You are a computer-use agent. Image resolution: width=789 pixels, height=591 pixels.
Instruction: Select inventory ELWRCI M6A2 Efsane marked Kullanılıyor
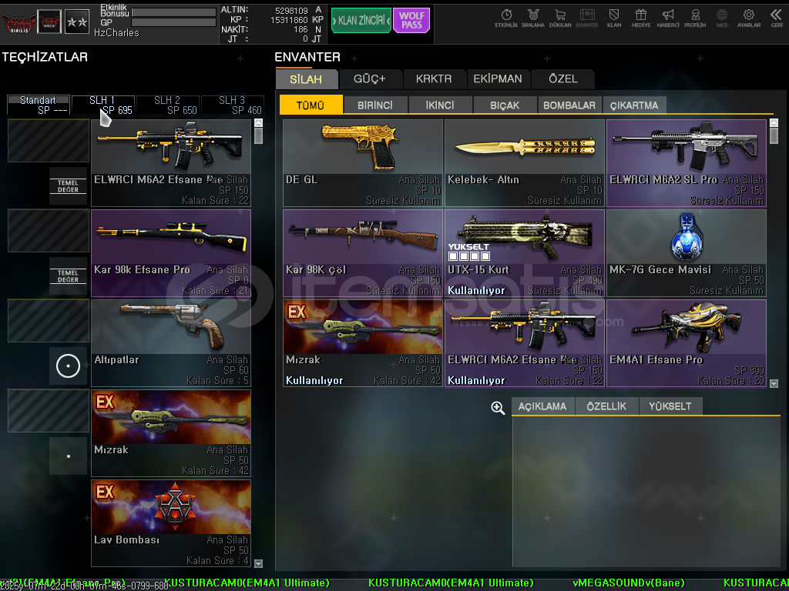(x=524, y=343)
